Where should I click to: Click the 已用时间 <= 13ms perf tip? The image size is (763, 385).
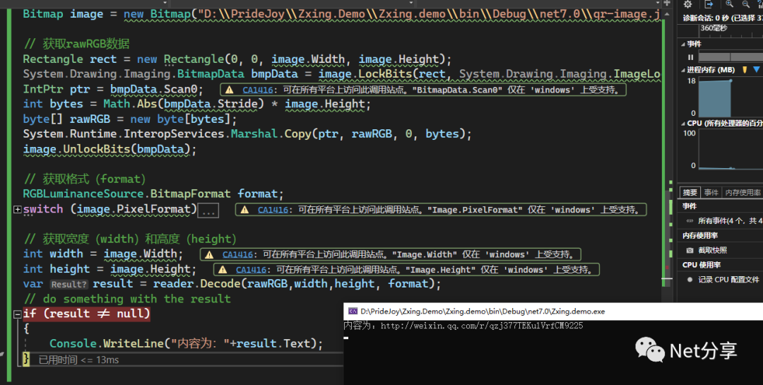(x=78, y=360)
